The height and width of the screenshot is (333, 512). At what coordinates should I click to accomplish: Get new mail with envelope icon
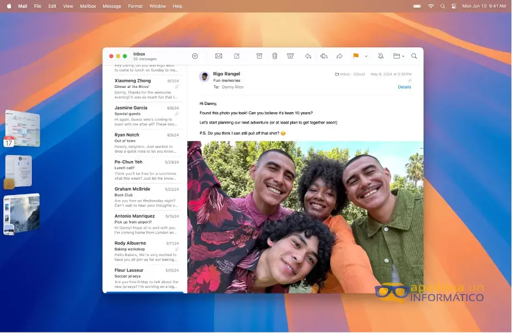click(x=219, y=56)
